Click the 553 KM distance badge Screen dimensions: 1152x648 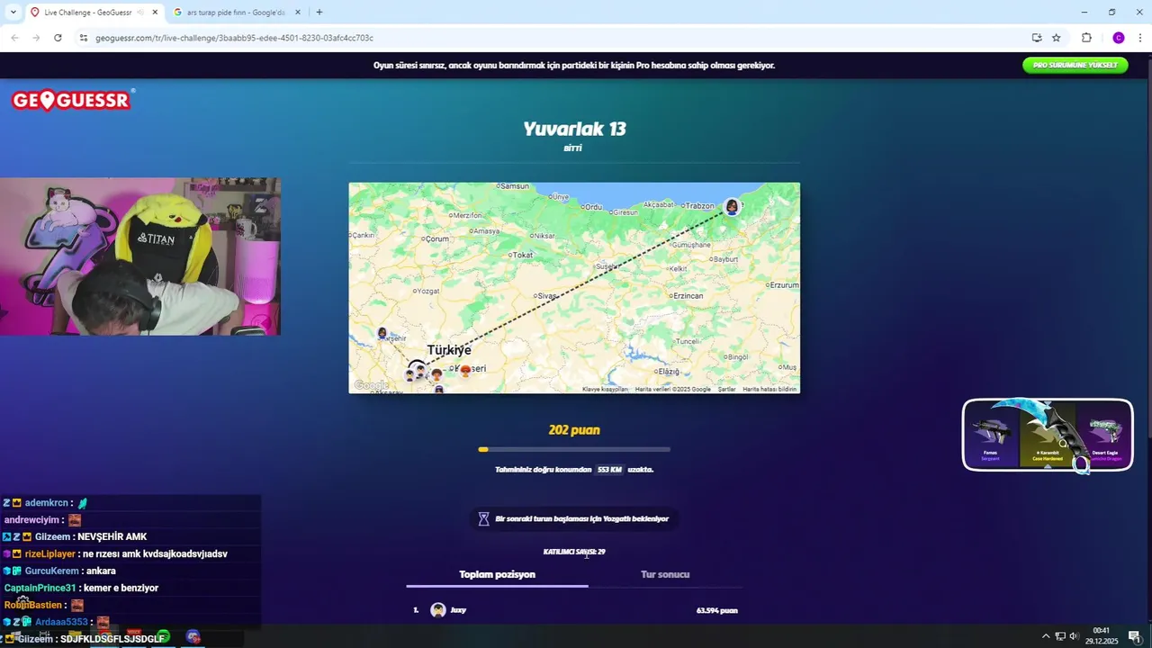click(609, 470)
